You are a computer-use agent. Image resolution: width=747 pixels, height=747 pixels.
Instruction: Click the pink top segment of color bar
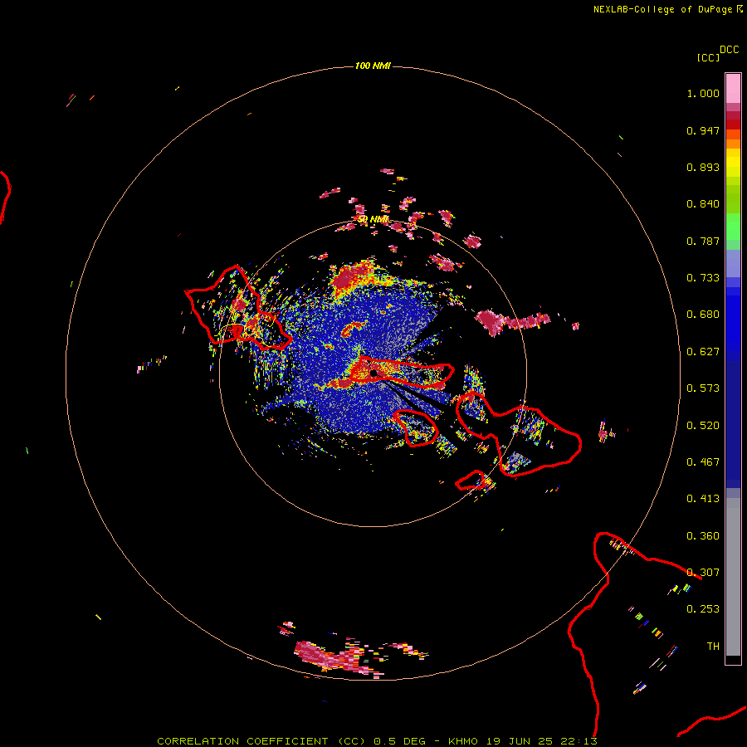[x=733, y=88]
